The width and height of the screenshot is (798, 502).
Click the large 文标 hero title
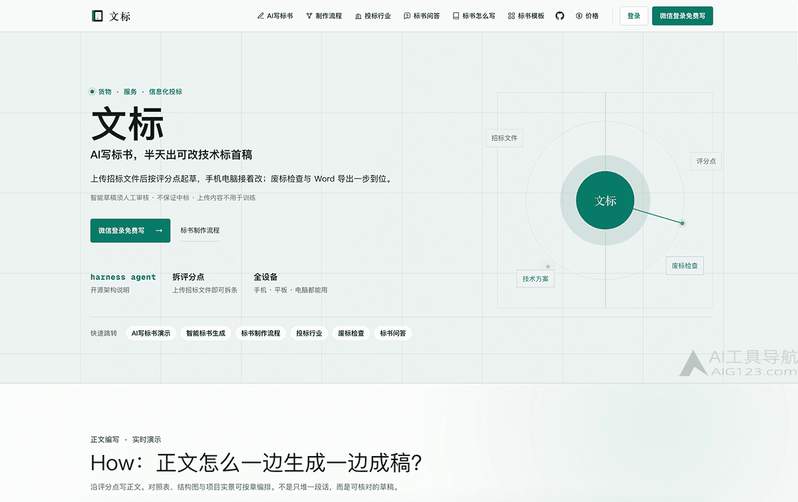coord(128,124)
